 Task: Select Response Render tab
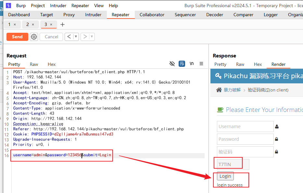click(278, 64)
